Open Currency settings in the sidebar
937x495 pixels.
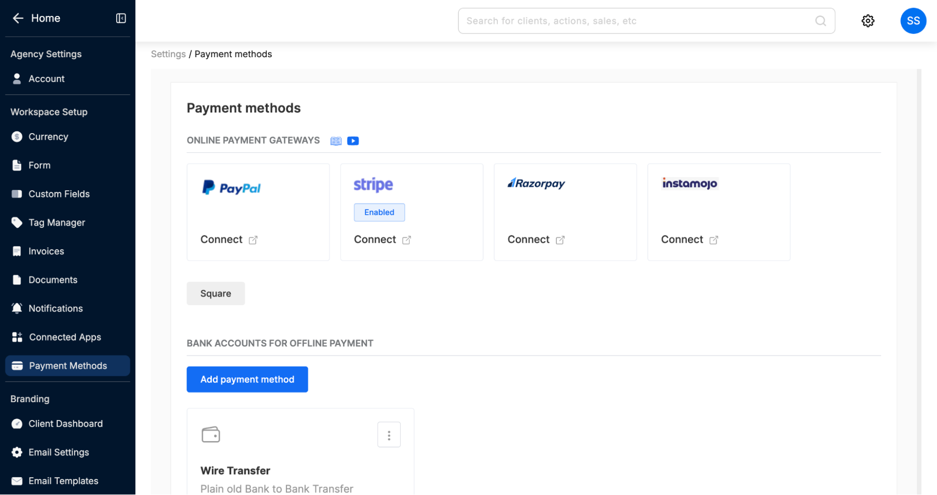(x=67, y=137)
